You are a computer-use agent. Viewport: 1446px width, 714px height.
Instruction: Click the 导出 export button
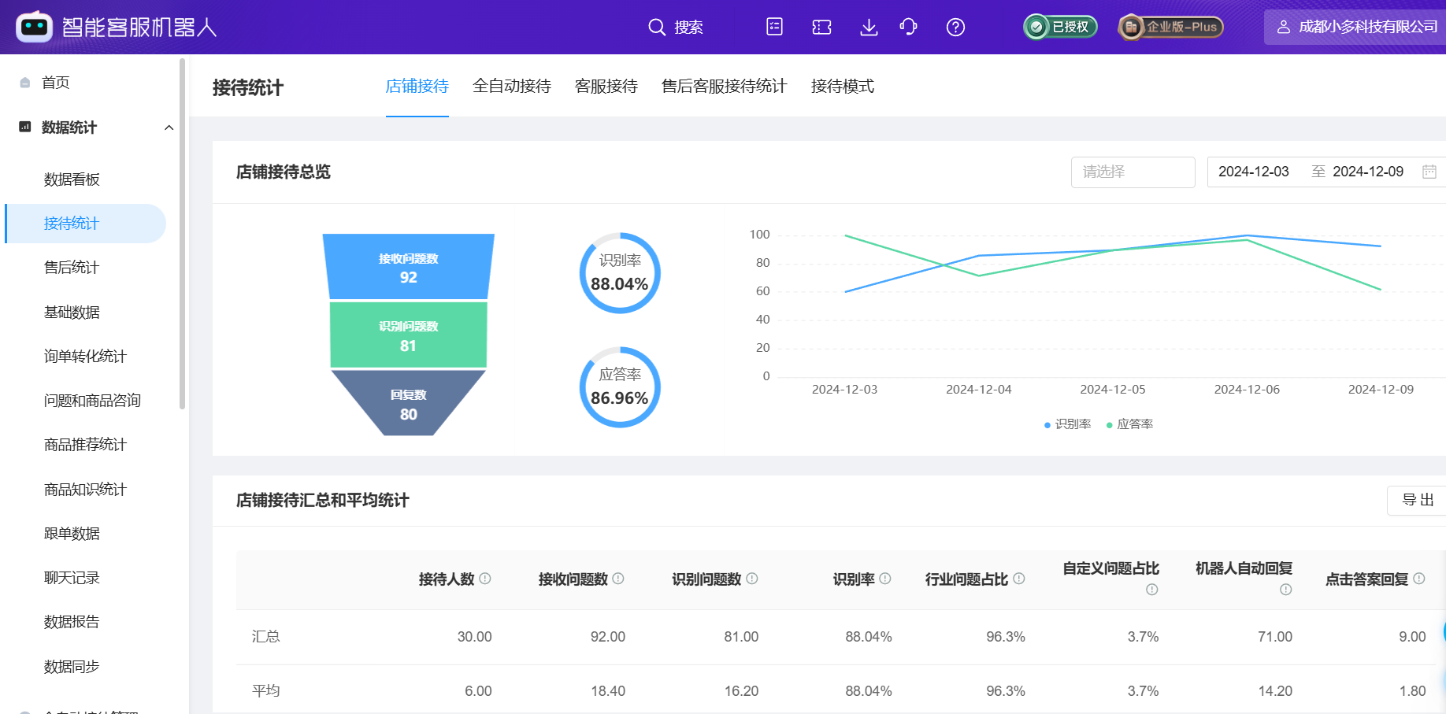click(1418, 500)
